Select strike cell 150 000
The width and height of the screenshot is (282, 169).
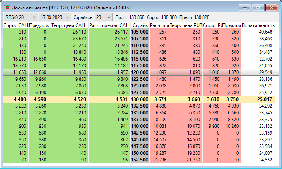tap(140, 153)
